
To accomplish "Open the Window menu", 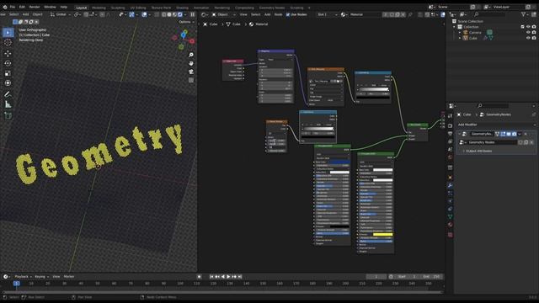I will coord(50,7).
